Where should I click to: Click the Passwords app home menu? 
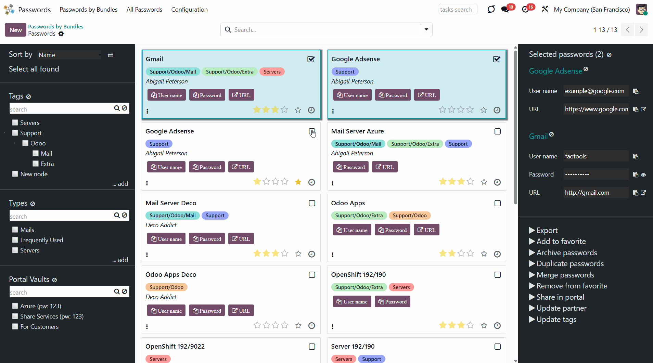(34, 10)
